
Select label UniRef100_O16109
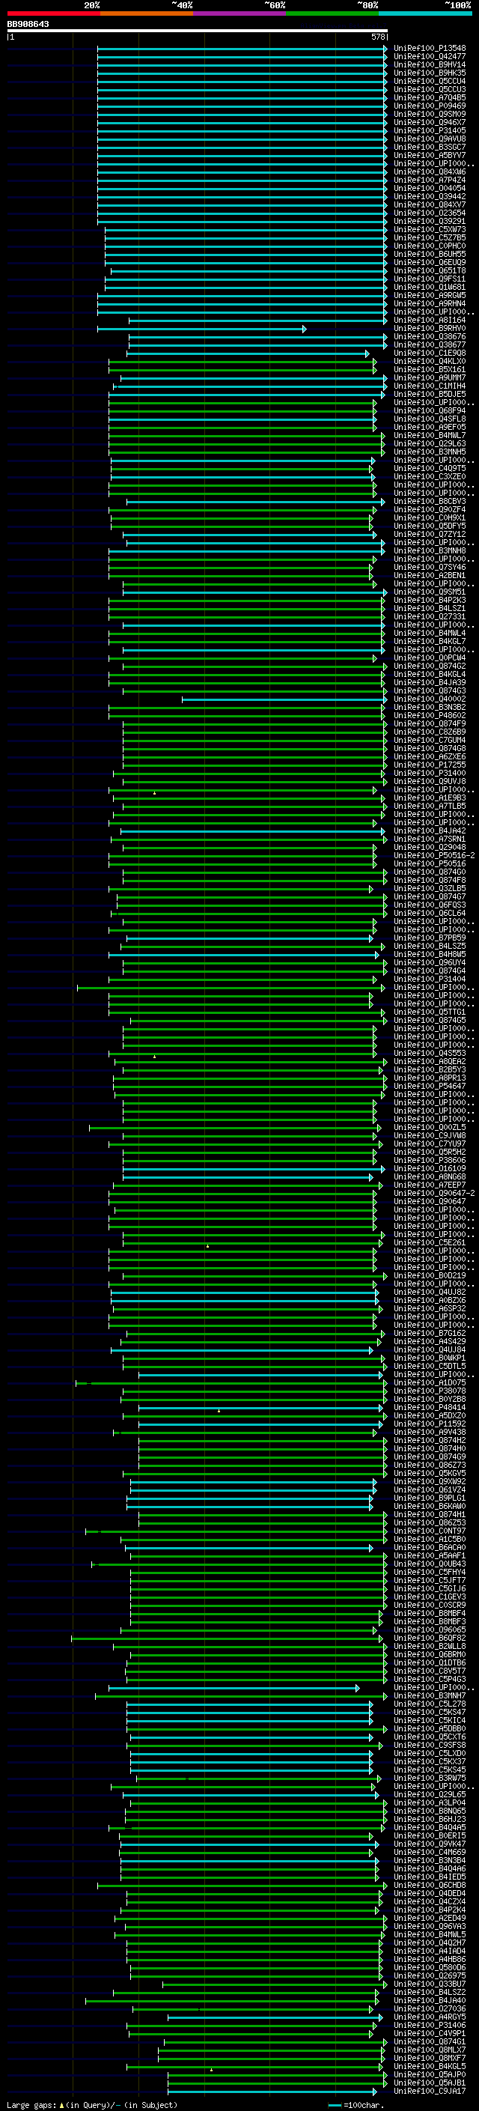point(430,1169)
